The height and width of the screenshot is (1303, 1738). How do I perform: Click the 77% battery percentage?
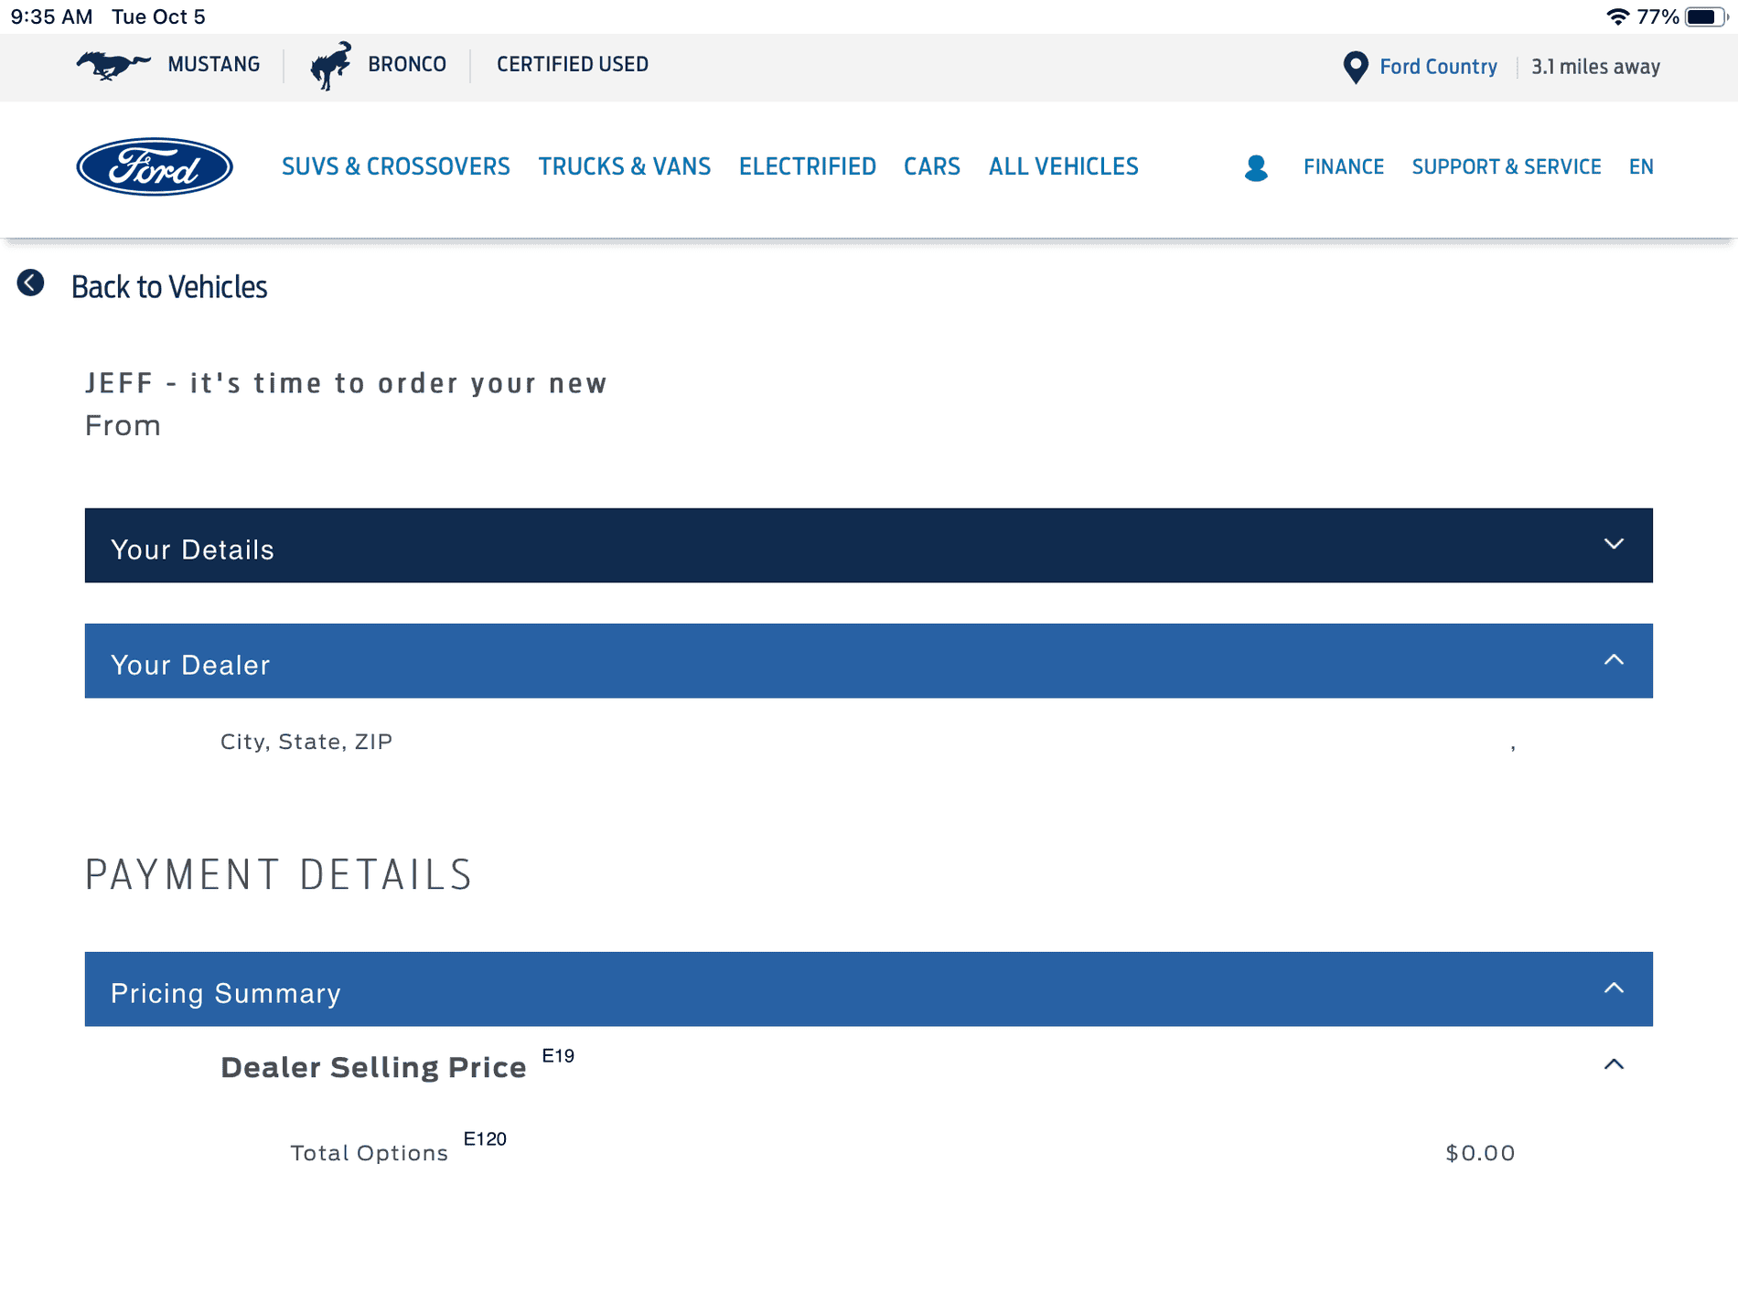(x=1658, y=16)
